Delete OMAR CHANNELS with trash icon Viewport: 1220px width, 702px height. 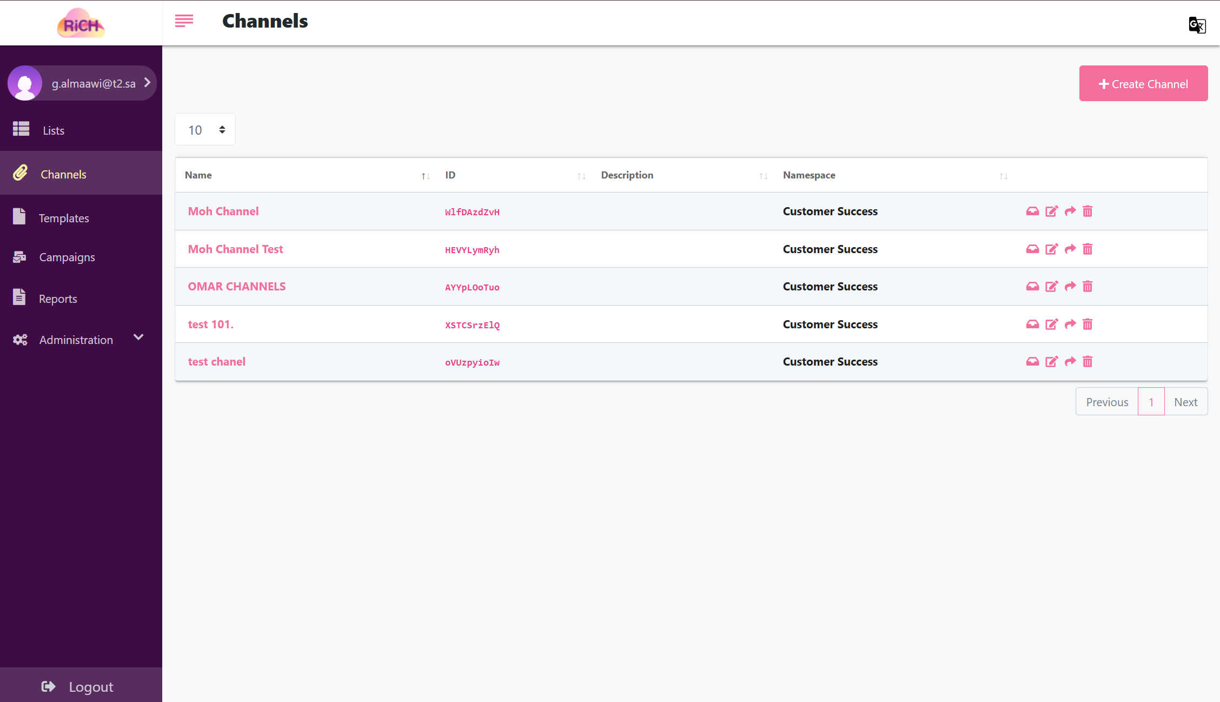click(1088, 287)
